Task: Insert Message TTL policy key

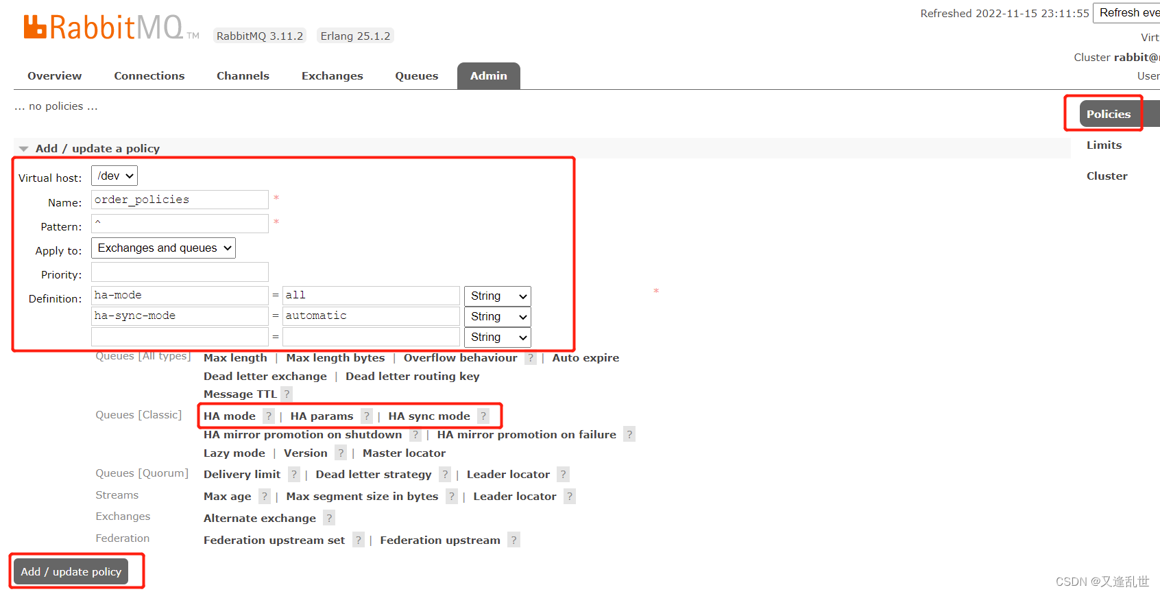Action: [x=240, y=394]
